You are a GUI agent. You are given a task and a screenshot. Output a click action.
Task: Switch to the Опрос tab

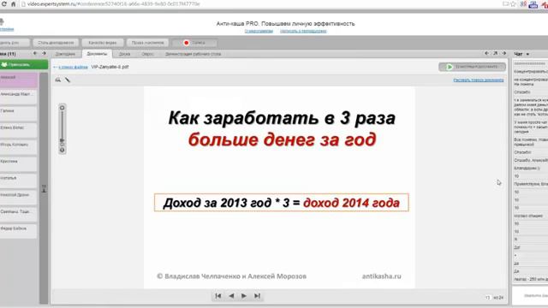coord(147,54)
